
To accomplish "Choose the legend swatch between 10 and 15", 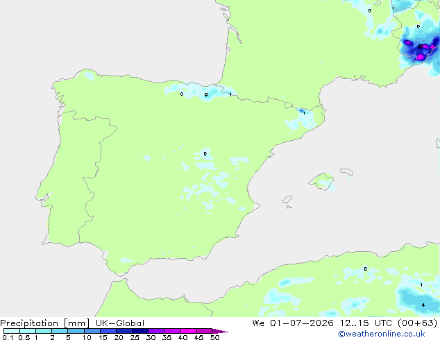I will click(x=92, y=331).
